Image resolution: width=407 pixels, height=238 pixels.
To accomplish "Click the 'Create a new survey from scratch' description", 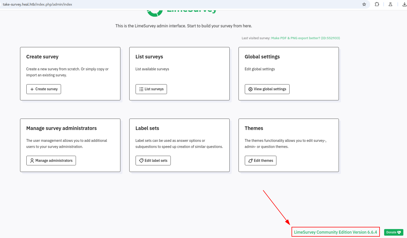I will [x=67, y=72].
